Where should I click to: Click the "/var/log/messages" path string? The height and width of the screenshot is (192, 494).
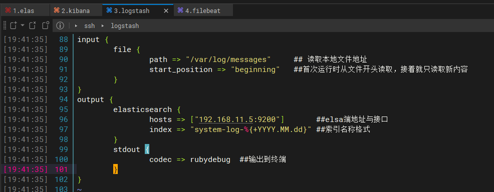tap(228, 59)
